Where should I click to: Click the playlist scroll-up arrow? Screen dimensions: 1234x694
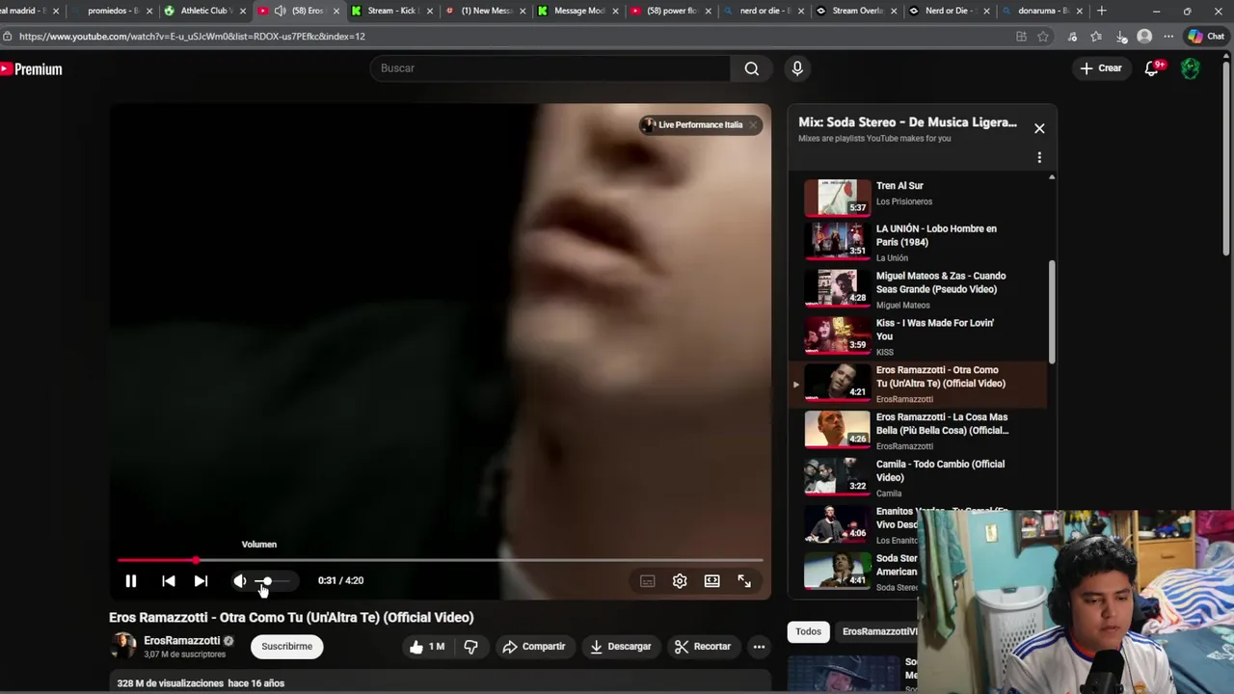coord(1052,177)
